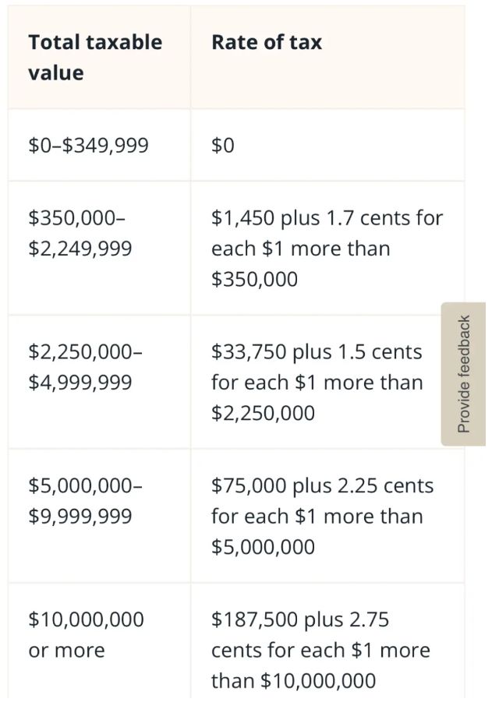Click the $10,000,000 or more cell
499x702 pixels.
[100, 641]
